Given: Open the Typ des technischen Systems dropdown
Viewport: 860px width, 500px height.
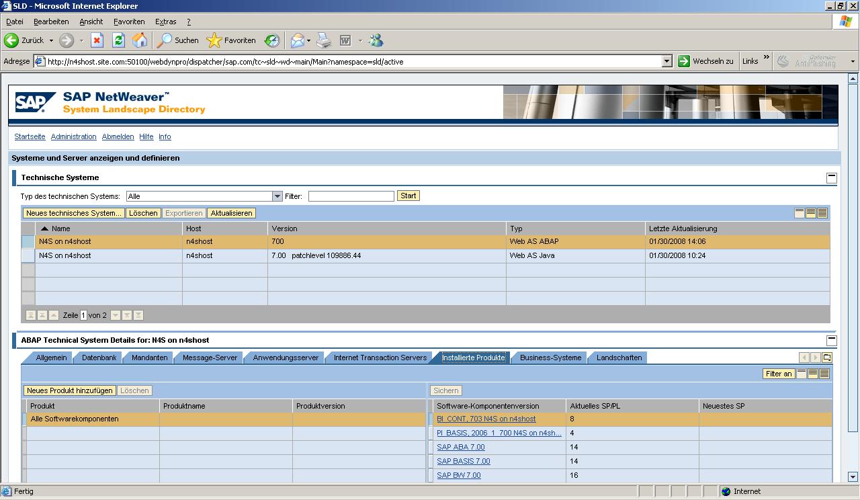Looking at the screenshot, I should click(x=277, y=196).
